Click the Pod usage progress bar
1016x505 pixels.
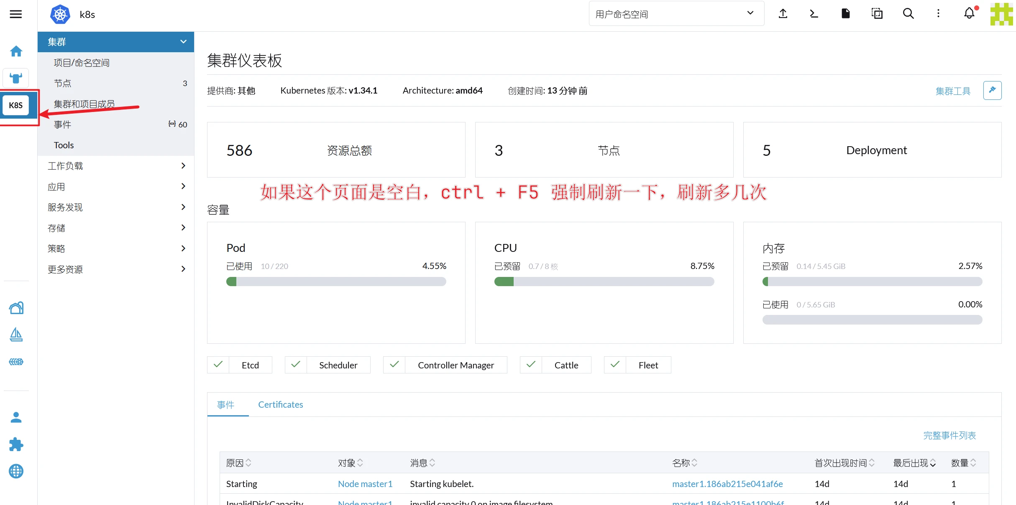tap(336, 282)
